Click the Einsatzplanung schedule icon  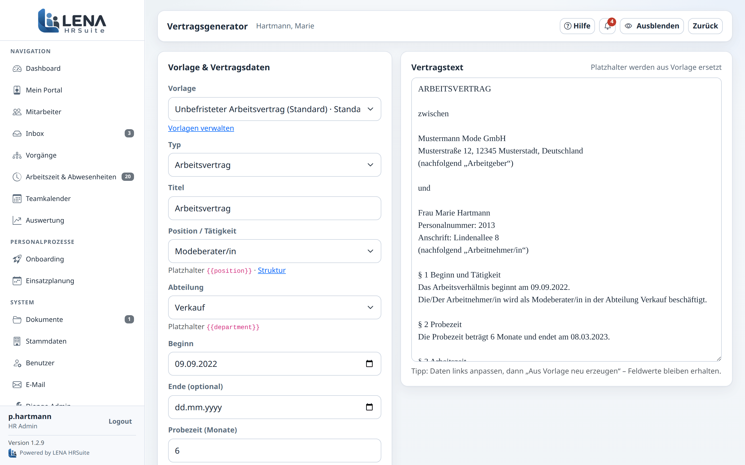click(17, 281)
